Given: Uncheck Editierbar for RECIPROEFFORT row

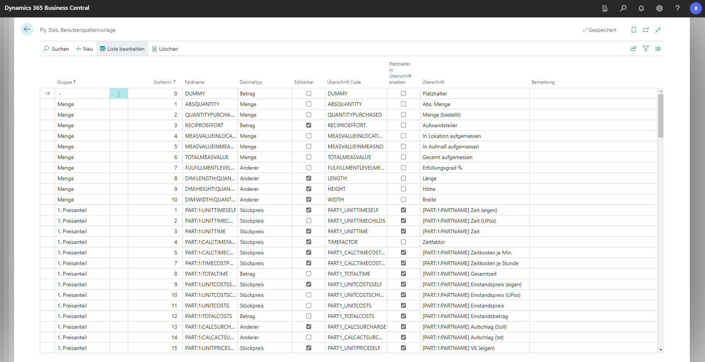Looking at the screenshot, I should (x=309, y=125).
